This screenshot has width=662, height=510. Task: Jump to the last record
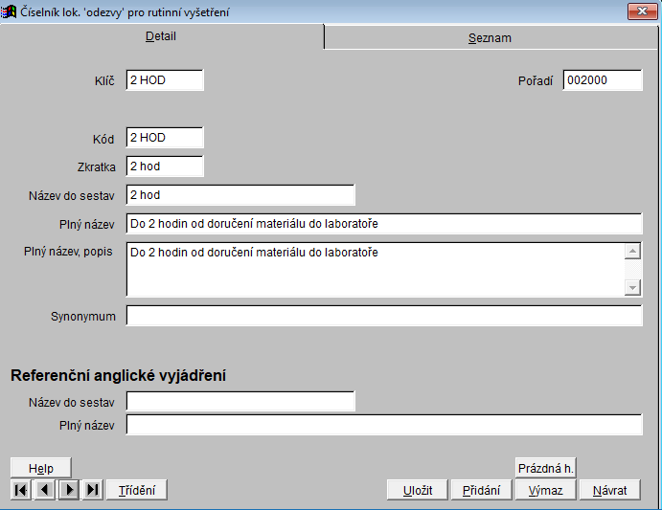click(92, 490)
